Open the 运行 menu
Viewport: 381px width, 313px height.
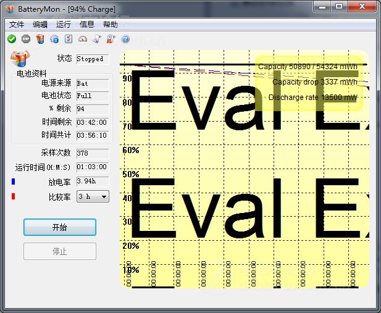pos(64,25)
